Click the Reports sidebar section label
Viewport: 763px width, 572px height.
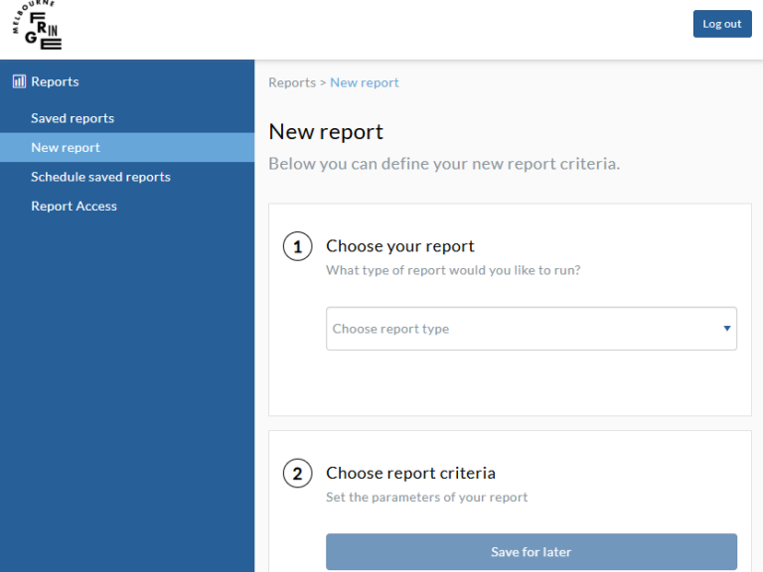(55, 81)
